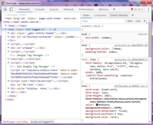
Task: Show more main panel tabs chevron
Action: (x=114, y=9)
